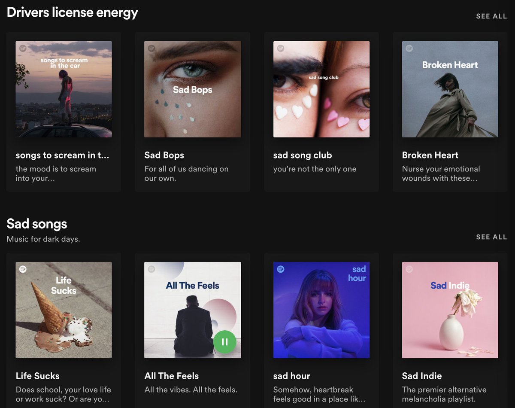Click the Spotify logo on the Sad Indie cover

pos(409,269)
